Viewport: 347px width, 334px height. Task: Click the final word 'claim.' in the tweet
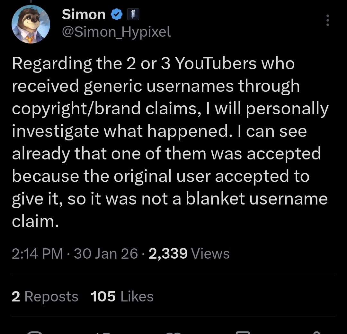35,221
